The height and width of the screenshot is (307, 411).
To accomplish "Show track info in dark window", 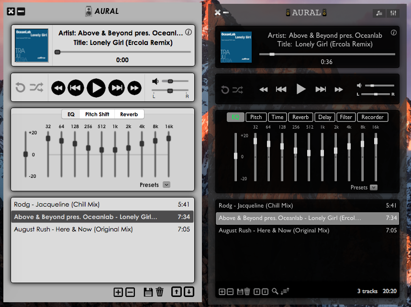I will click(x=394, y=33).
